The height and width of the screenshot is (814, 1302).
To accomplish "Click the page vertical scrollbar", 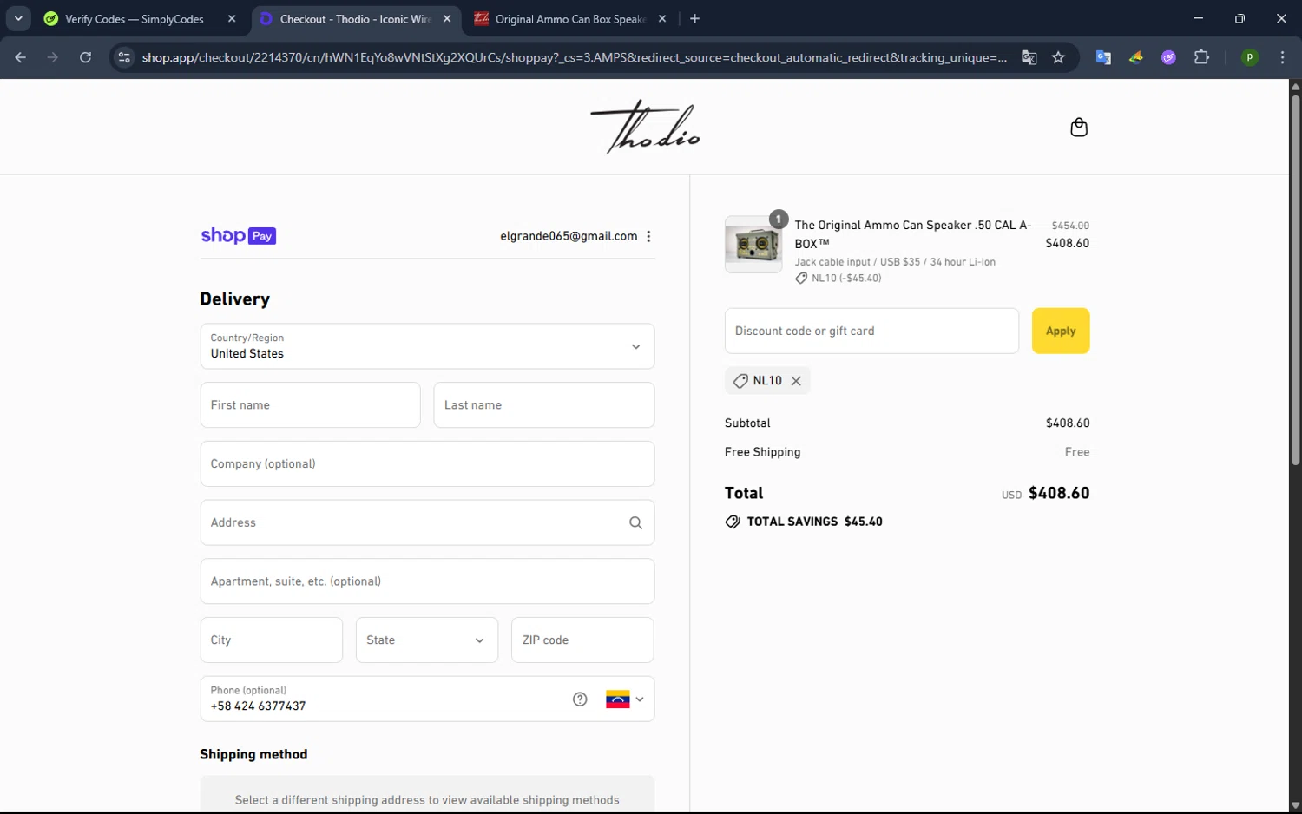I will [x=1295, y=279].
